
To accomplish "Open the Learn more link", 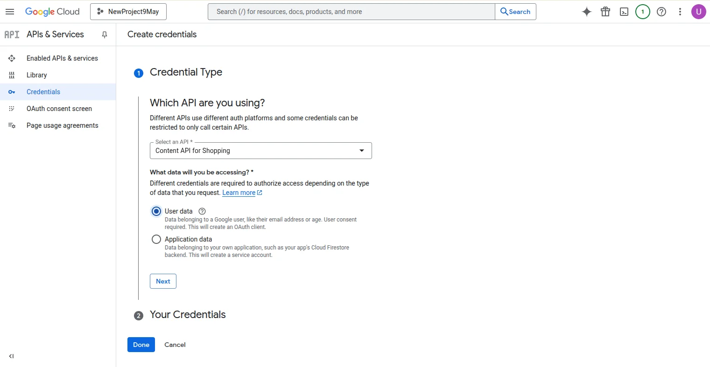I will tap(239, 192).
